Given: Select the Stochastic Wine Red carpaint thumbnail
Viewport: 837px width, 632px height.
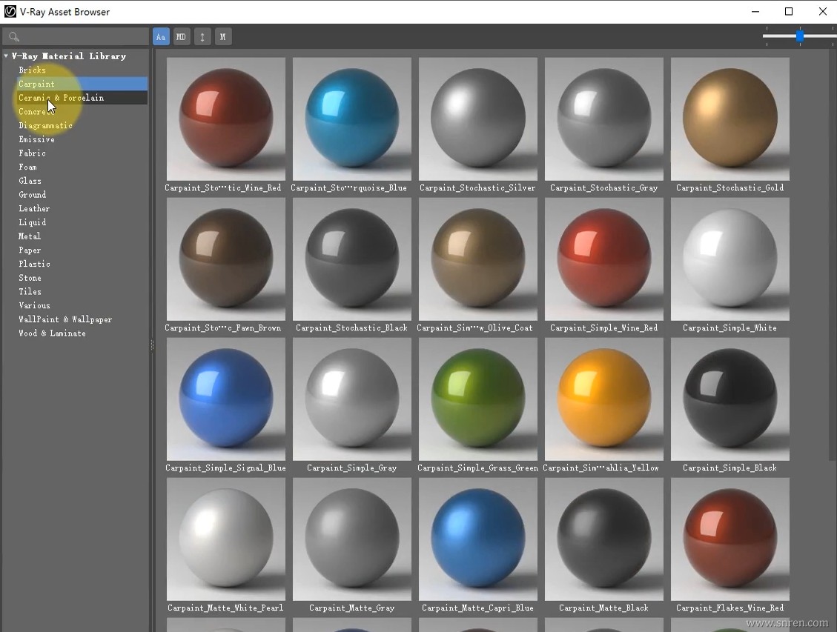Looking at the screenshot, I should (226, 119).
